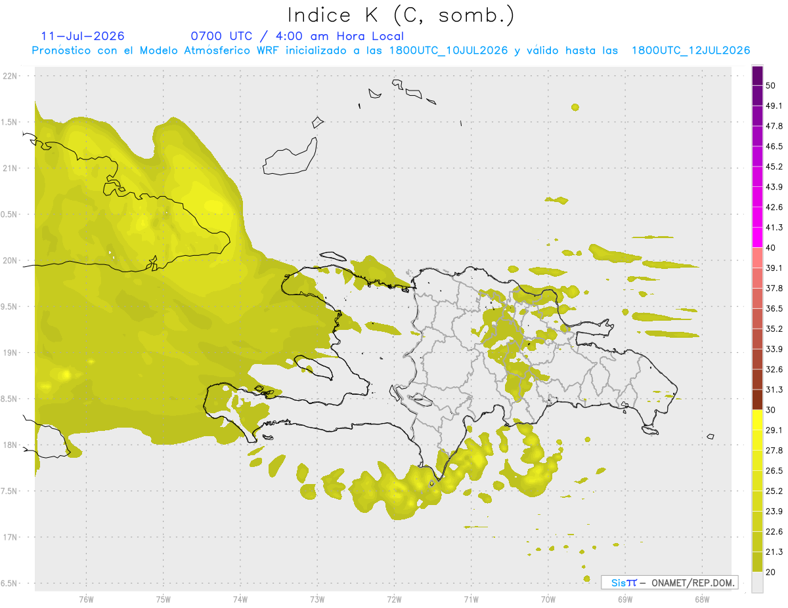
Task: Click the 'Pronóstico con el Modelo Atmósferico WRF' line
Action: (391, 51)
